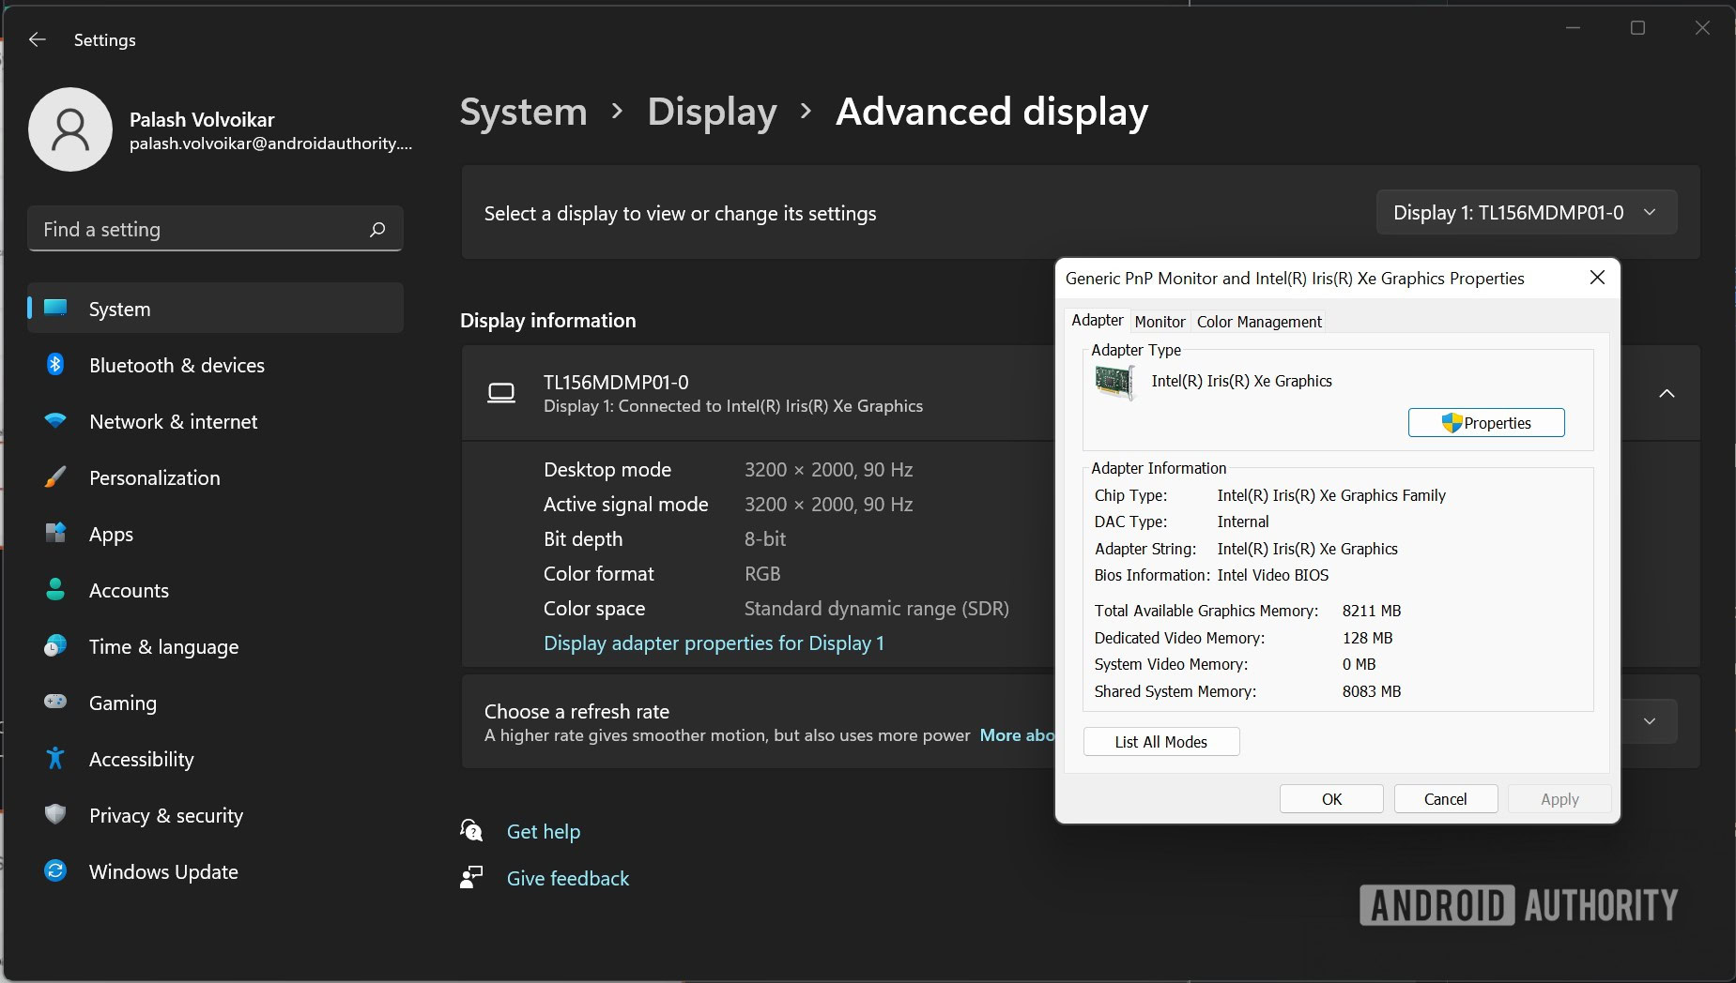Select the Accessibility figure icon
Screen dimensions: 1736x983
coord(55,758)
